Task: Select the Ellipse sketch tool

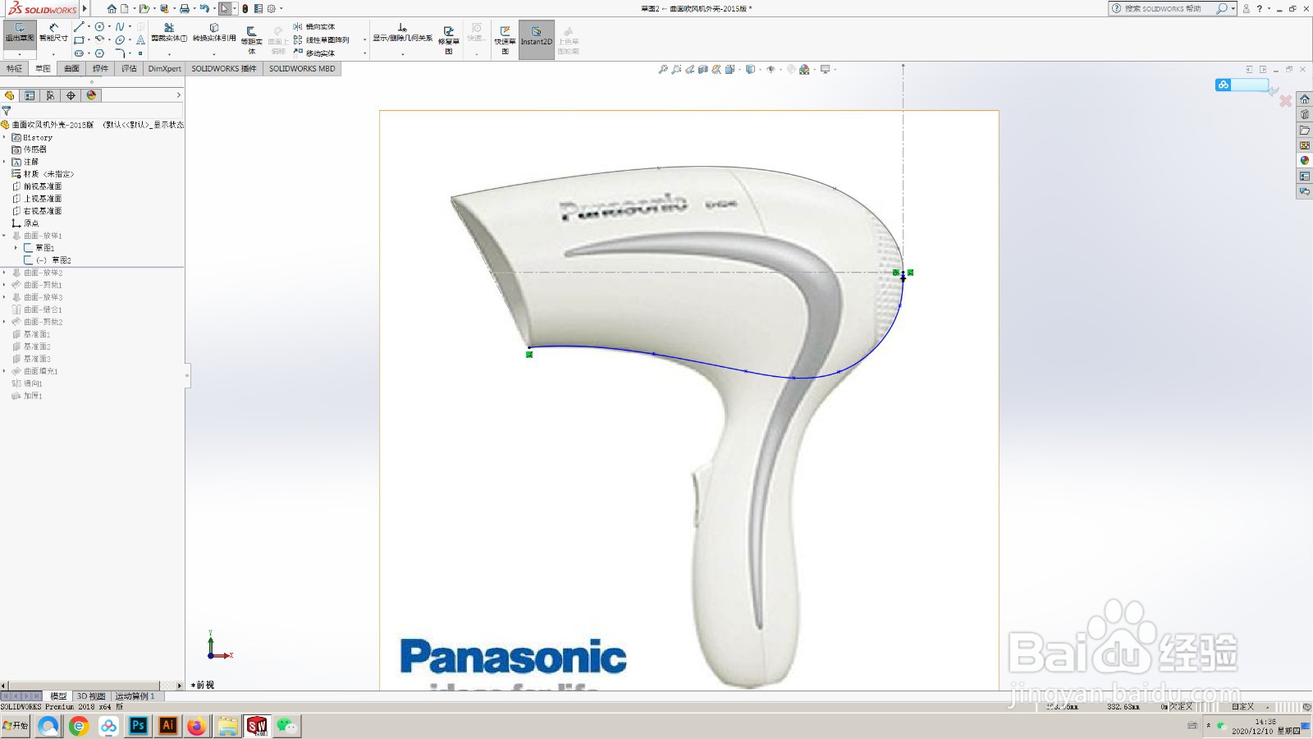Action: tap(120, 39)
